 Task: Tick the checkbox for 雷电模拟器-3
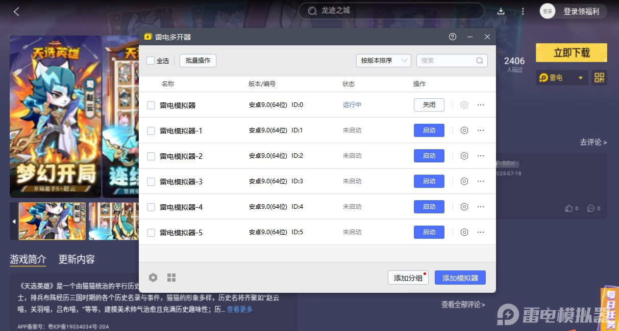(151, 182)
